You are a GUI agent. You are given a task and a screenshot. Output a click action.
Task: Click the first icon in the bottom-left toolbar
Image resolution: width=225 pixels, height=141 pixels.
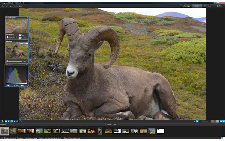tap(3, 121)
